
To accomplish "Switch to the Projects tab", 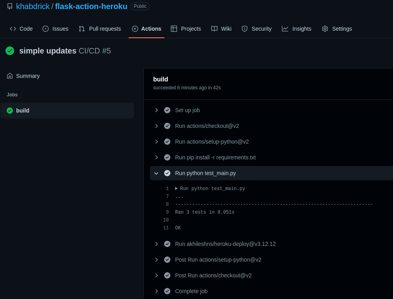I will [186, 28].
